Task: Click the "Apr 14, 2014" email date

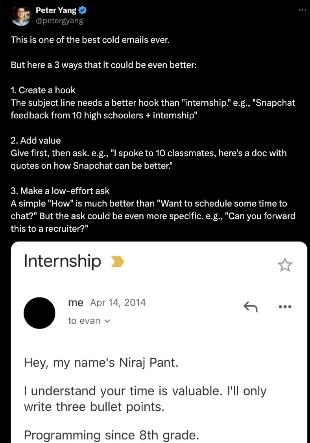Action: 118,303
